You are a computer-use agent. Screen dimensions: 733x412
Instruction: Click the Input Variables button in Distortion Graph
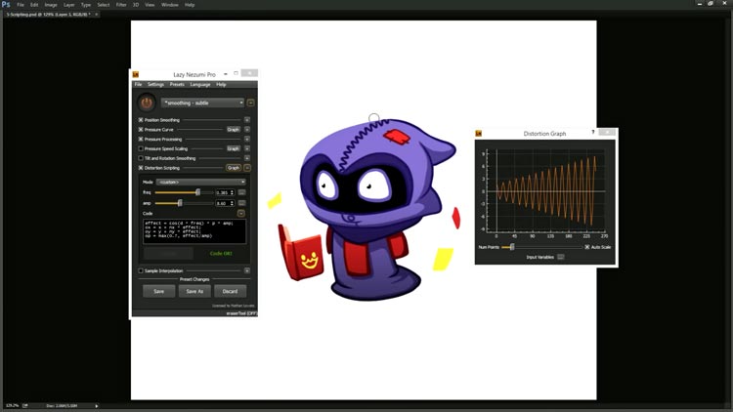point(561,257)
